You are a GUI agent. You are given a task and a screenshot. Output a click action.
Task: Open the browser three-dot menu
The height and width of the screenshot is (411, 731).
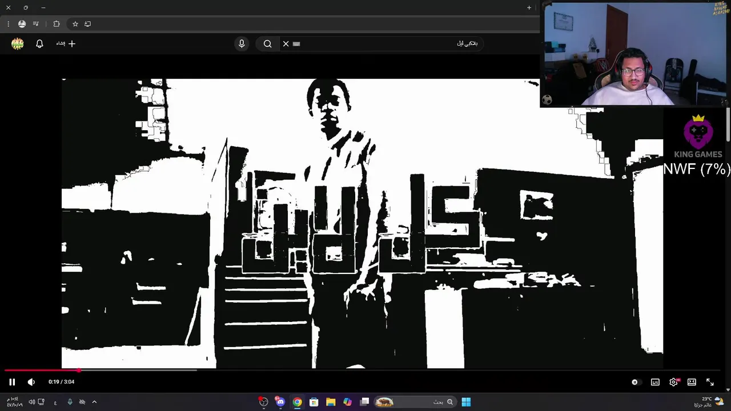coord(8,24)
